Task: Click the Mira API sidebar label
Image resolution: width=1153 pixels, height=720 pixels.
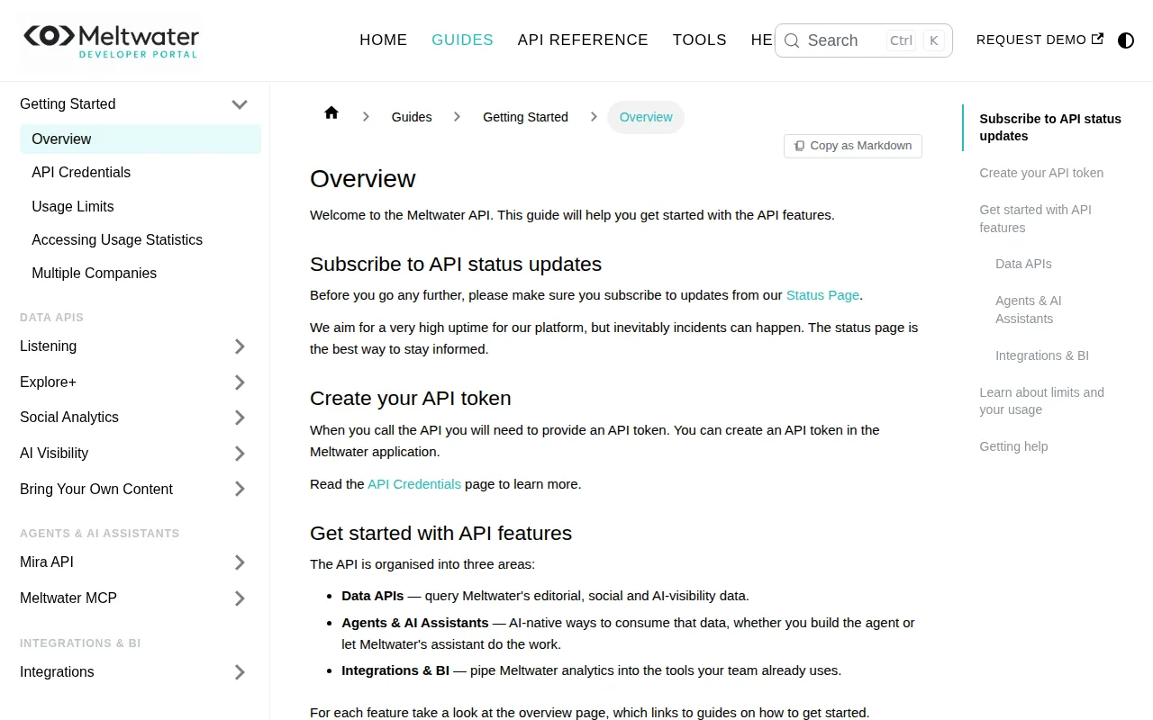Action: click(x=47, y=562)
